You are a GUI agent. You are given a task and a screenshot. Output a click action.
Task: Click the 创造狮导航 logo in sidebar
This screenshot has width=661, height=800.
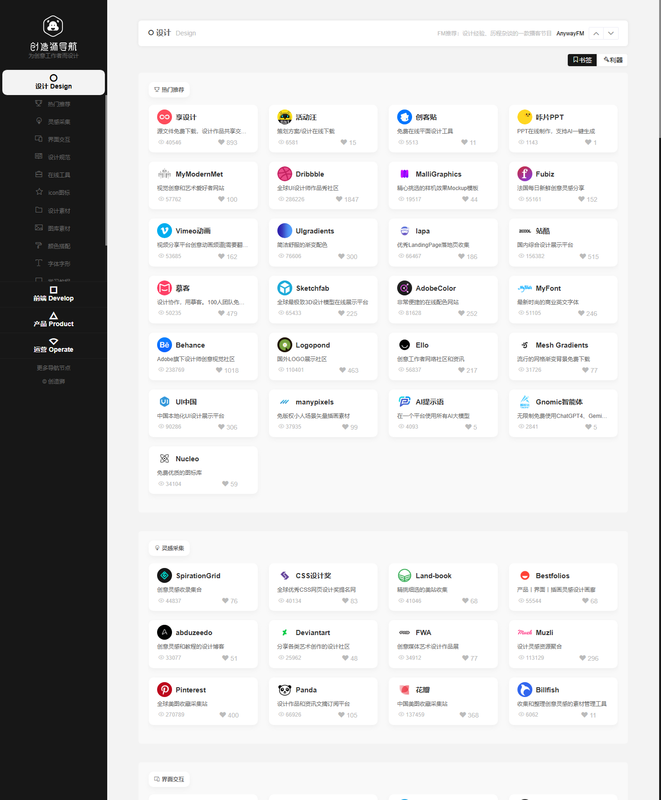point(53,37)
